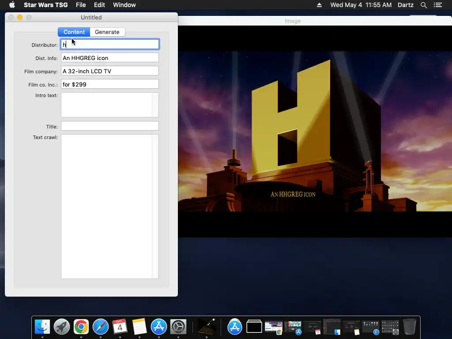Open the Edit menu
Image resolution: width=452 pixels, height=339 pixels.
(99, 5)
